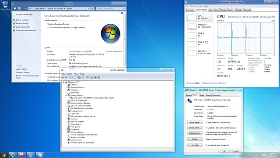This screenshot has width=280, height=158.
Task: Select the Print queues icon
Action: [69, 127]
